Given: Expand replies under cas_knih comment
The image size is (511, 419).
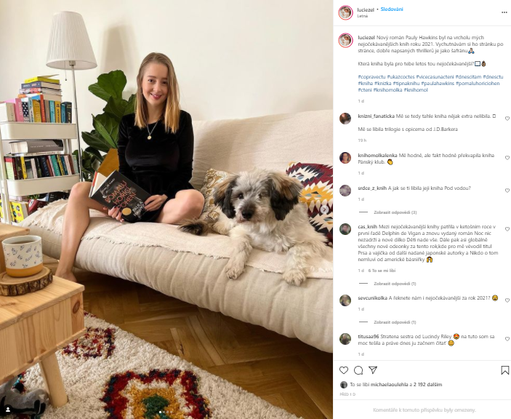Looking at the screenshot, I should (395, 284).
